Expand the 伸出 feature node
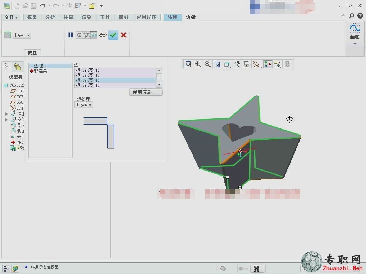Image resolution: width=366 pixels, height=274 pixels. [x=6, y=114]
